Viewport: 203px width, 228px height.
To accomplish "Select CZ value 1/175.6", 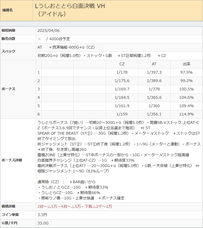I will [x=122, y=81].
